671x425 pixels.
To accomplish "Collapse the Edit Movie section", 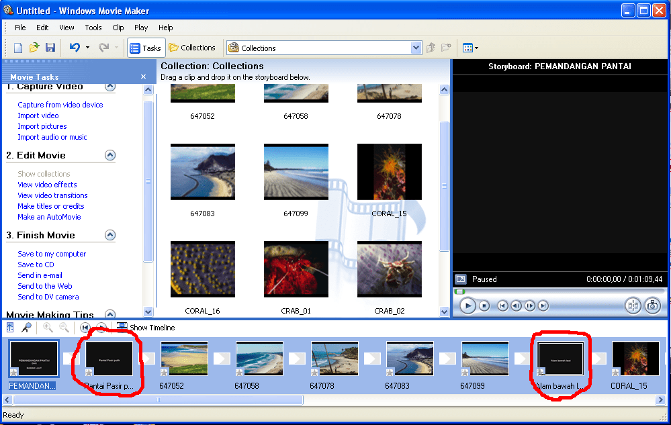I will (110, 155).
